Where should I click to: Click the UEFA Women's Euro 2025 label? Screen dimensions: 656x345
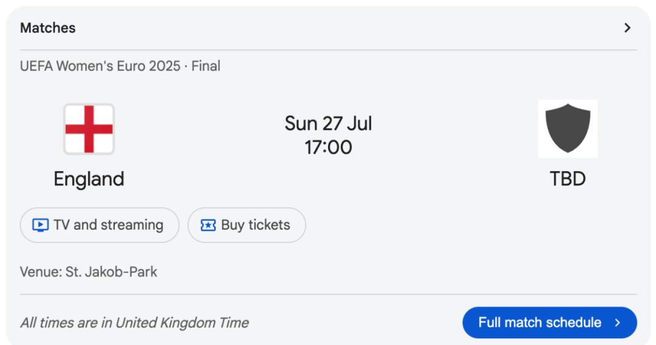100,66
